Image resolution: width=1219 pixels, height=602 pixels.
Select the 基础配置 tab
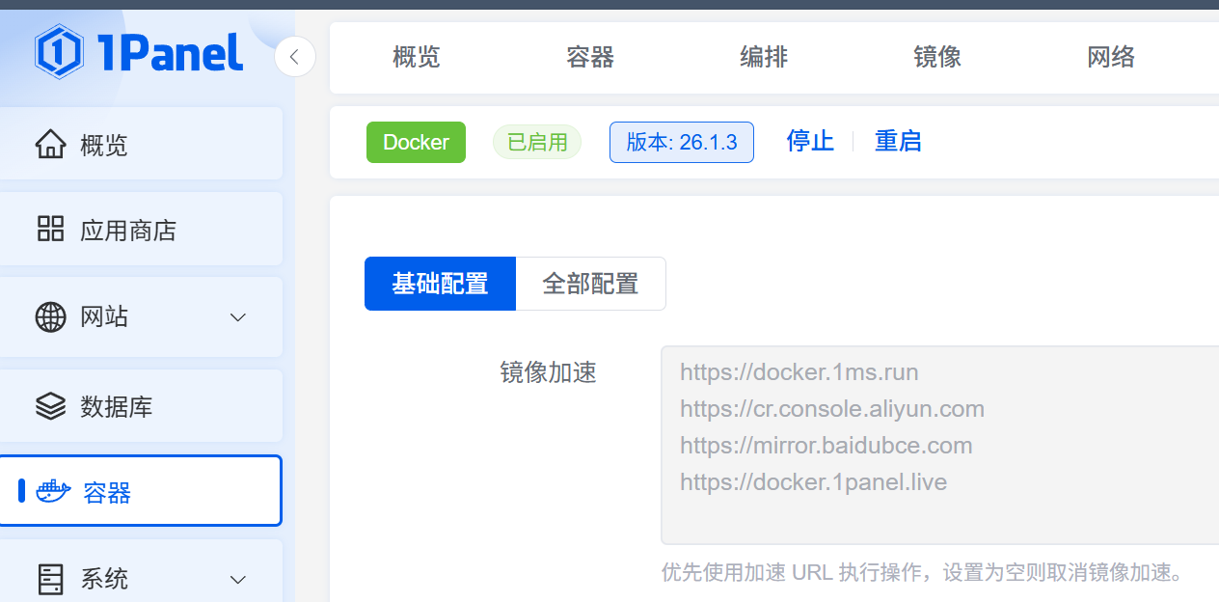[x=440, y=284]
